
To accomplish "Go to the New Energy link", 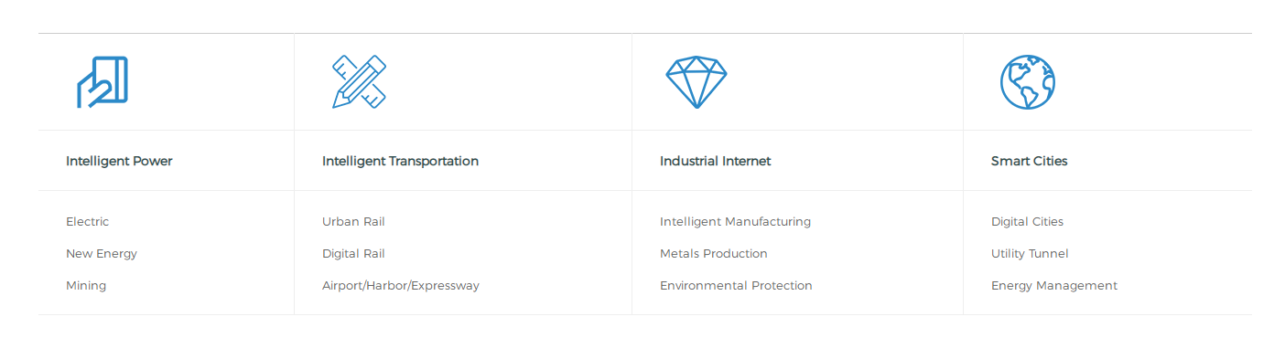I will pyautogui.click(x=102, y=254).
